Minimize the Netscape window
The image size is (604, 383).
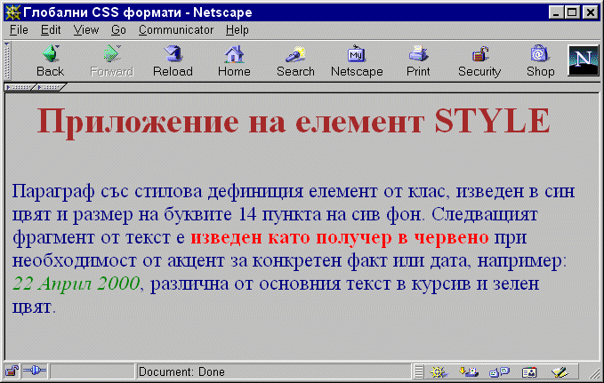pyautogui.click(x=555, y=12)
